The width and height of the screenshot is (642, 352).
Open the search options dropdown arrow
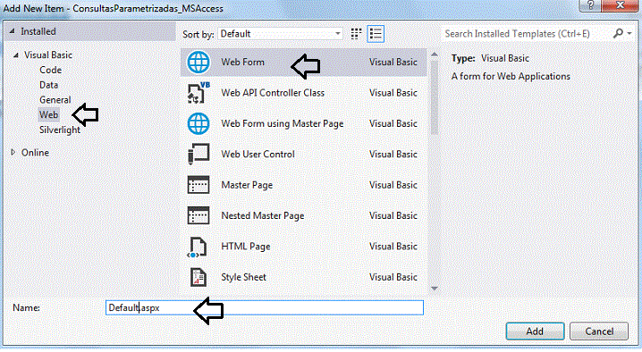point(629,34)
